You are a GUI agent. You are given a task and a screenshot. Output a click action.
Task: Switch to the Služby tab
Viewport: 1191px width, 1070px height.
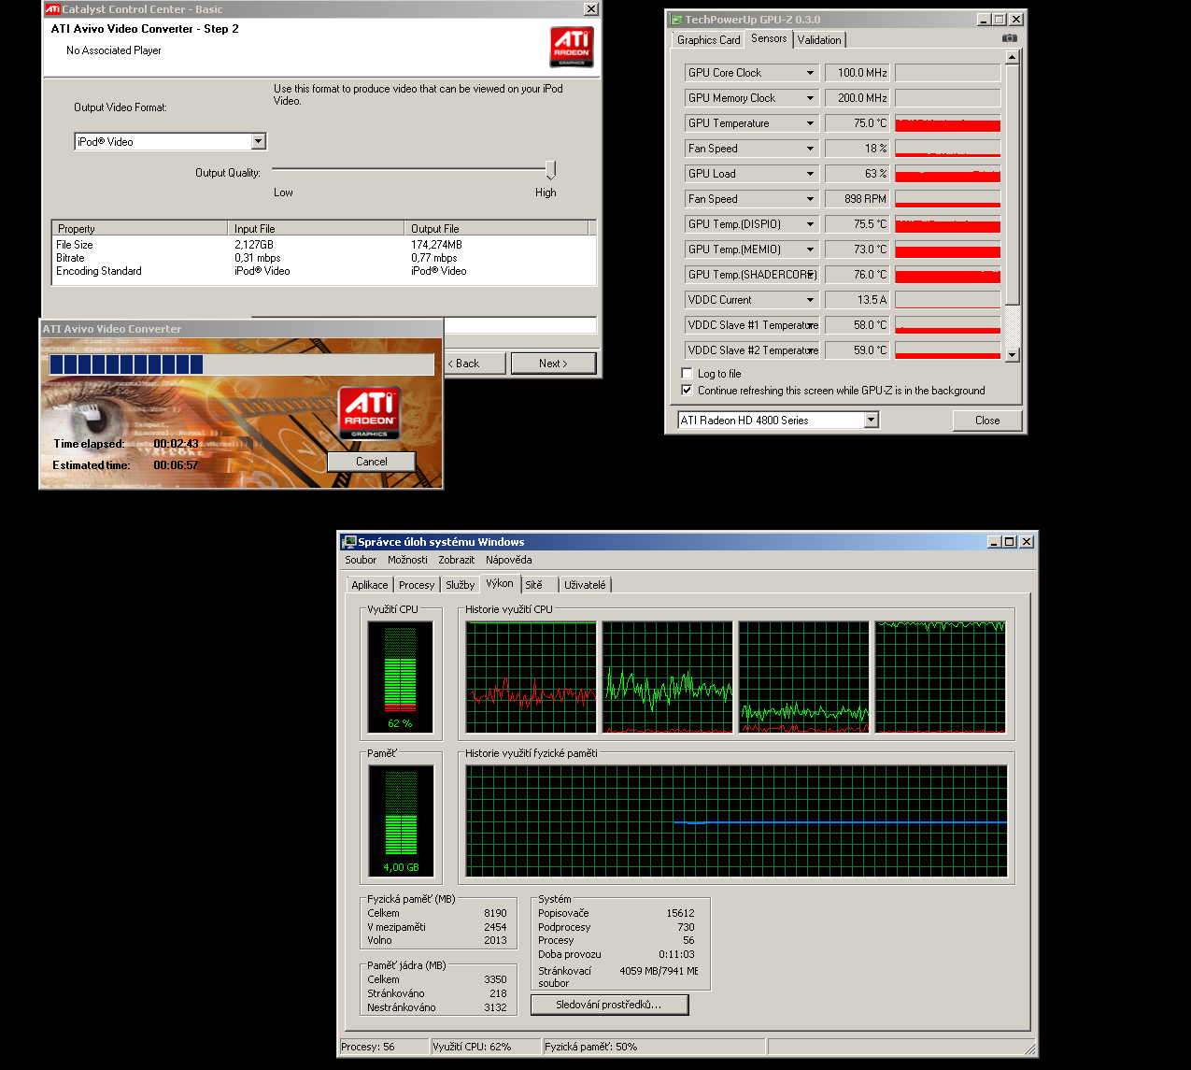tap(460, 585)
